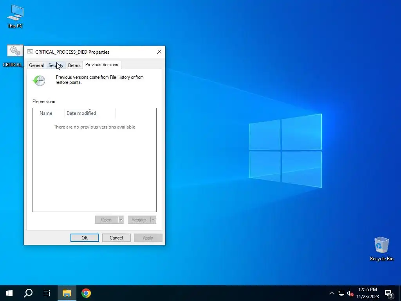Cancel the Properties dialog
Viewport: 401px width, 301px height.
[x=116, y=238]
